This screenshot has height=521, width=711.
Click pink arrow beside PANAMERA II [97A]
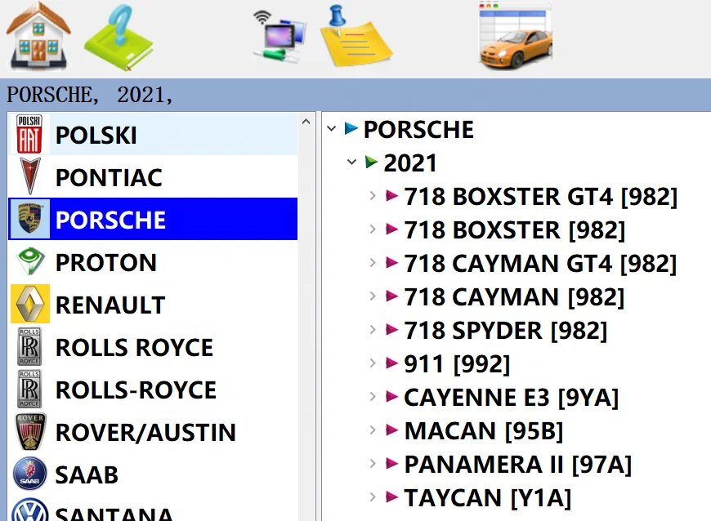[391, 464]
